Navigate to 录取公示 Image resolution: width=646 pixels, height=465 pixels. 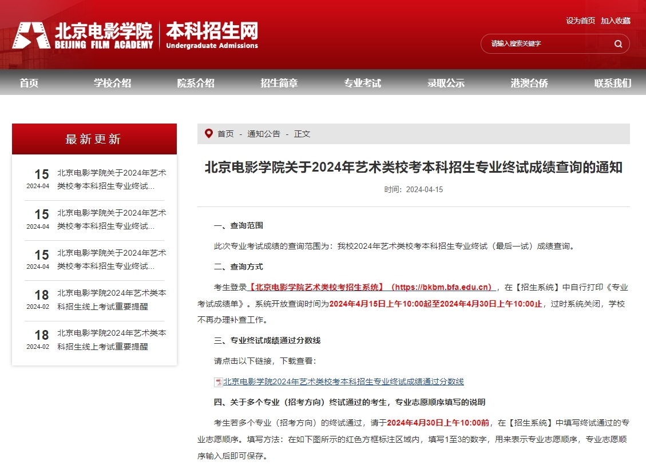[x=446, y=83]
